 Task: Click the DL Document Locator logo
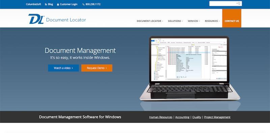point(57,19)
